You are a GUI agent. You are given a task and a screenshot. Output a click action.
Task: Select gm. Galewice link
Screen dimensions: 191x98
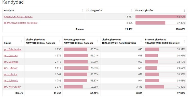[x=11, y=62]
